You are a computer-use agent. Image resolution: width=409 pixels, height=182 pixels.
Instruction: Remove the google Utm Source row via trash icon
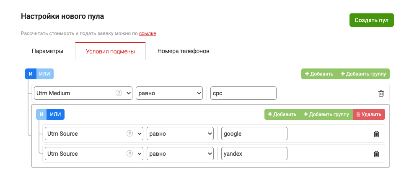(x=376, y=134)
